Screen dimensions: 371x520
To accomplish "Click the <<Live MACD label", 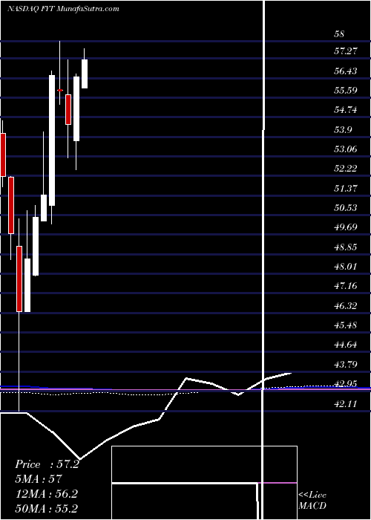I will (312, 501).
